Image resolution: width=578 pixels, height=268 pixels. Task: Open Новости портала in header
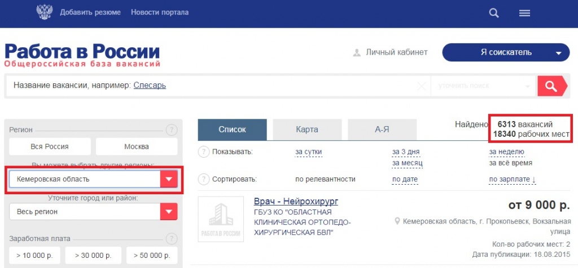coord(160,12)
